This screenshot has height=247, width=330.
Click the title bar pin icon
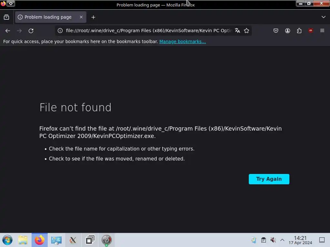coord(11,3)
